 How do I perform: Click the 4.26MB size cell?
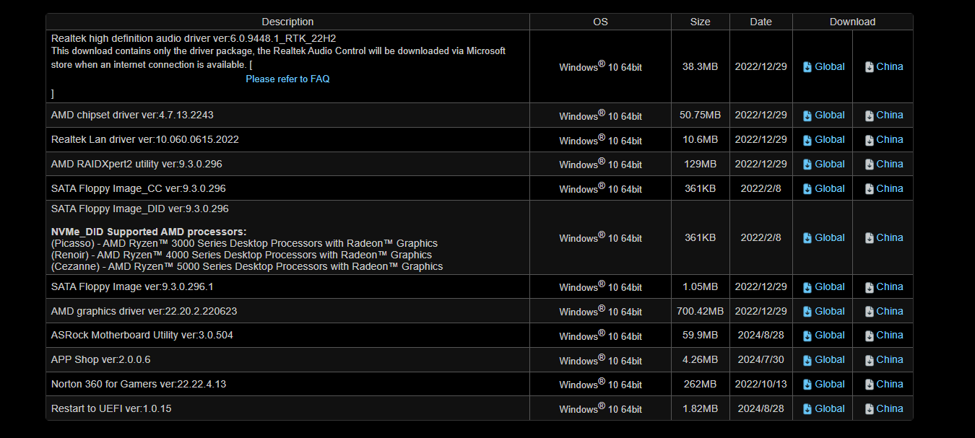pyautogui.click(x=700, y=359)
